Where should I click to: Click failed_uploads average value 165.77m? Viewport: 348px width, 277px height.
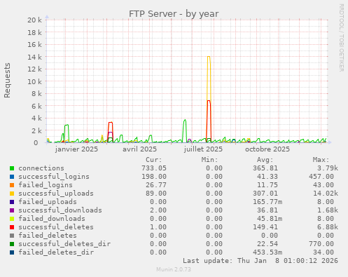click(x=267, y=202)
